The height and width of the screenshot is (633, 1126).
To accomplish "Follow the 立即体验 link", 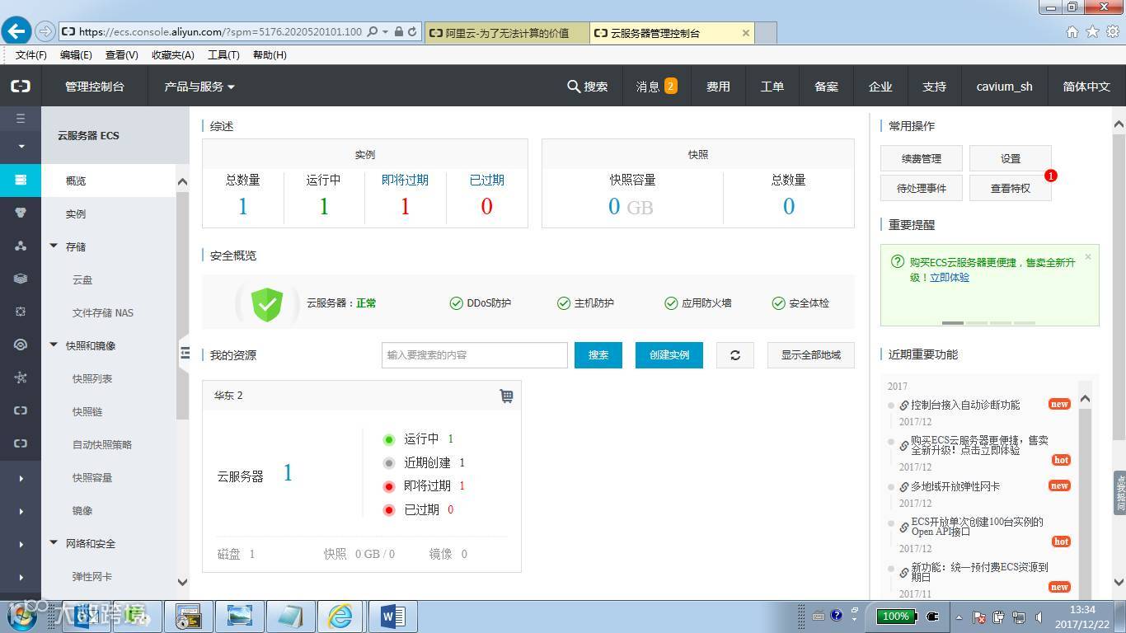I will 950,278.
